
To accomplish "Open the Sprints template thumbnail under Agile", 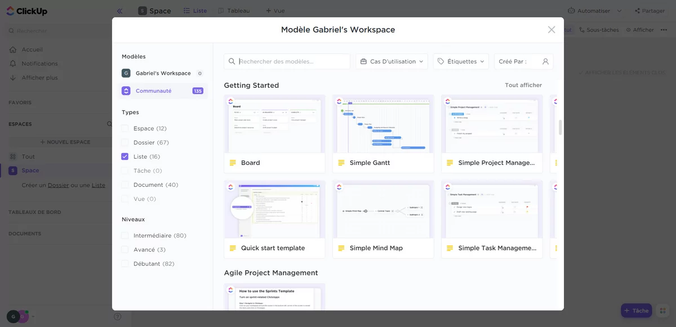I will (274, 297).
